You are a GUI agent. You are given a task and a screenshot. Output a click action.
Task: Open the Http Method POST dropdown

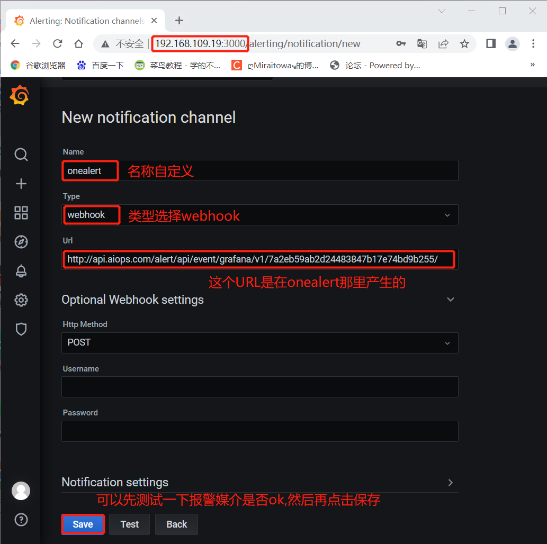pos(260,343)
